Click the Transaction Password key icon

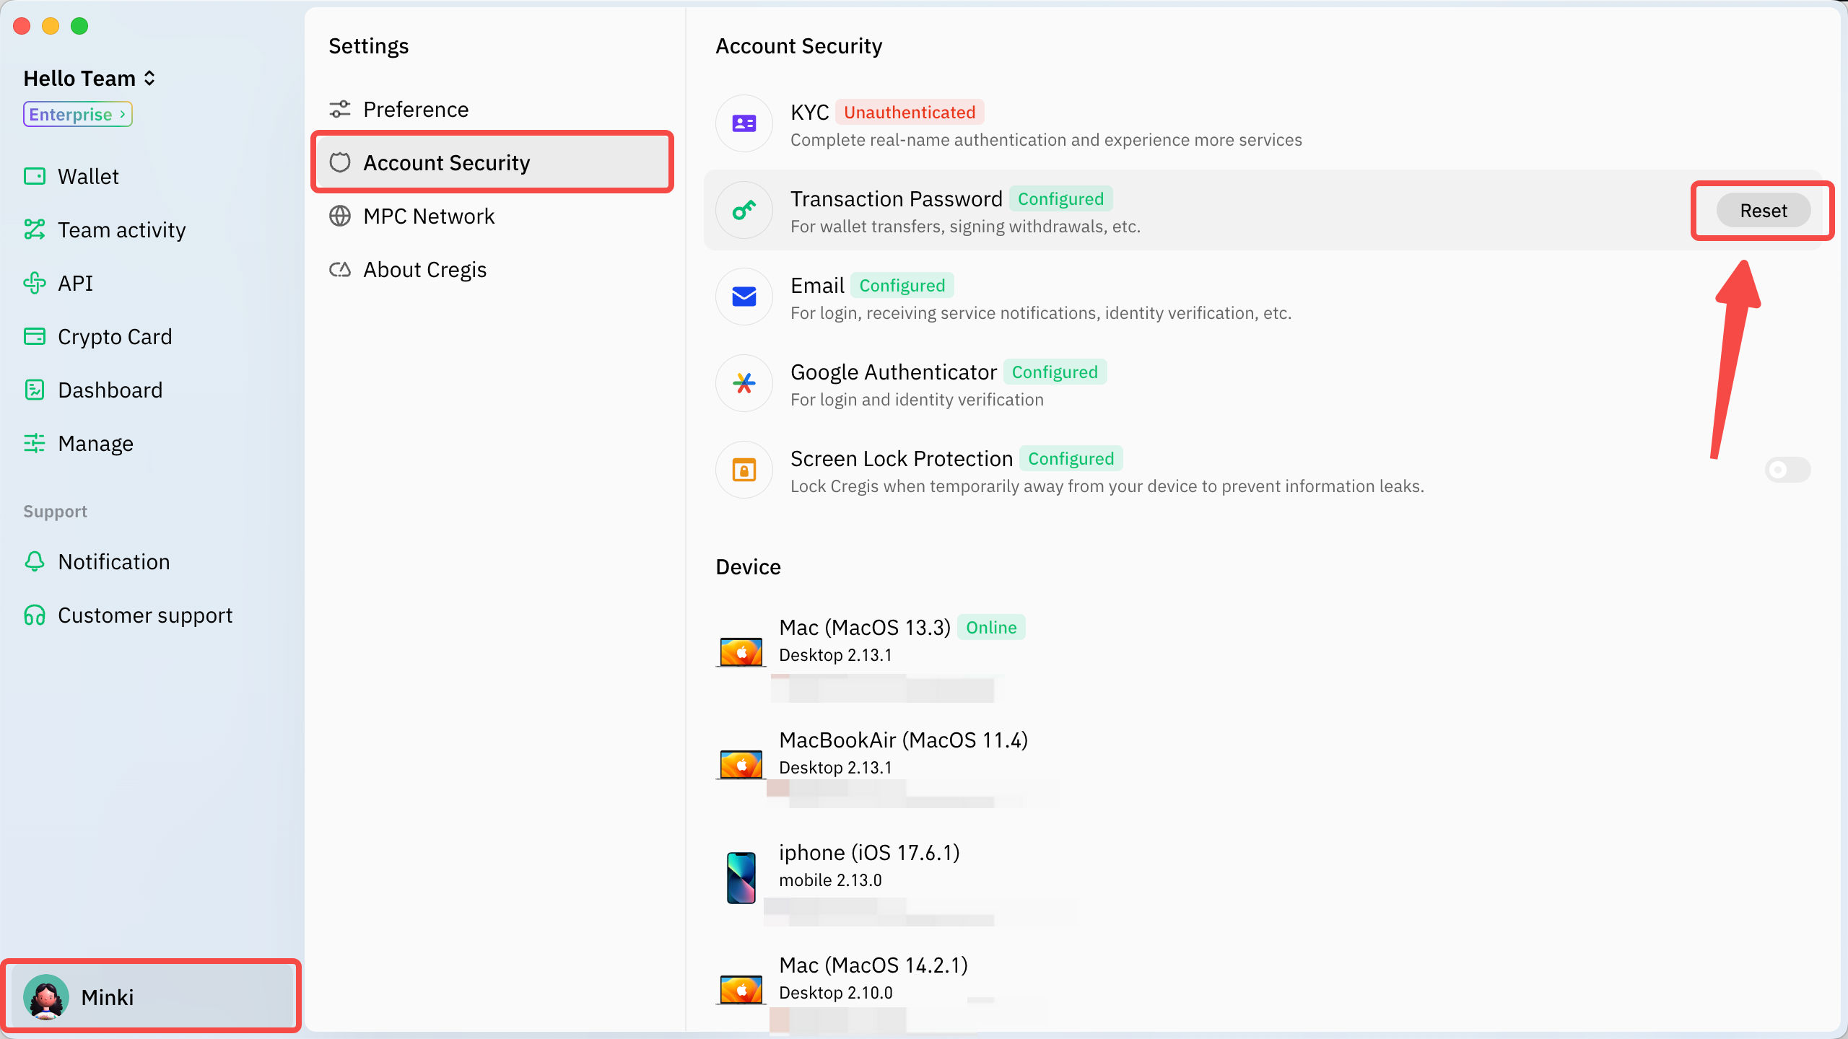click(744, 210)
